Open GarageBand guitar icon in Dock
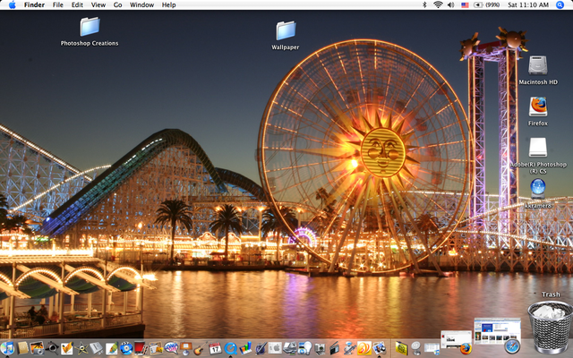Image resolution: width=573 pixels, height=358 pixels. (x=200, y=348)
